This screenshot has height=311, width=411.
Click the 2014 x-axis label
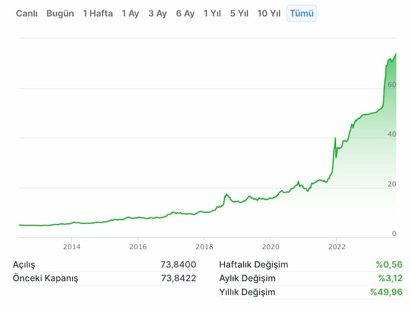72,247
